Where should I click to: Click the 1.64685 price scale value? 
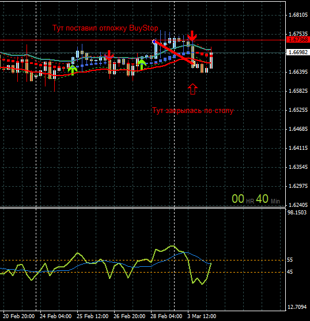298,129
